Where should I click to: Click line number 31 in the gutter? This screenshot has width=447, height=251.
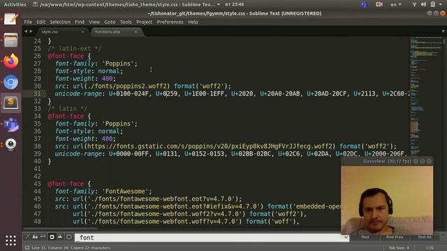pos(37,93)
